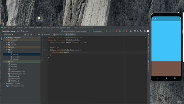
Task: Open the File menu
Action: pyautogui.click(x=5, y=28)
